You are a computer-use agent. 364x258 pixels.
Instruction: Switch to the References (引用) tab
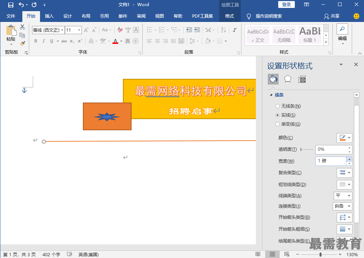tap(105, 16)
